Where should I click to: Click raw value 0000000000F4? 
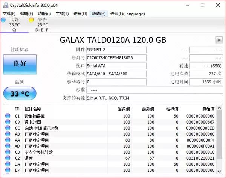tap(200, 140)
